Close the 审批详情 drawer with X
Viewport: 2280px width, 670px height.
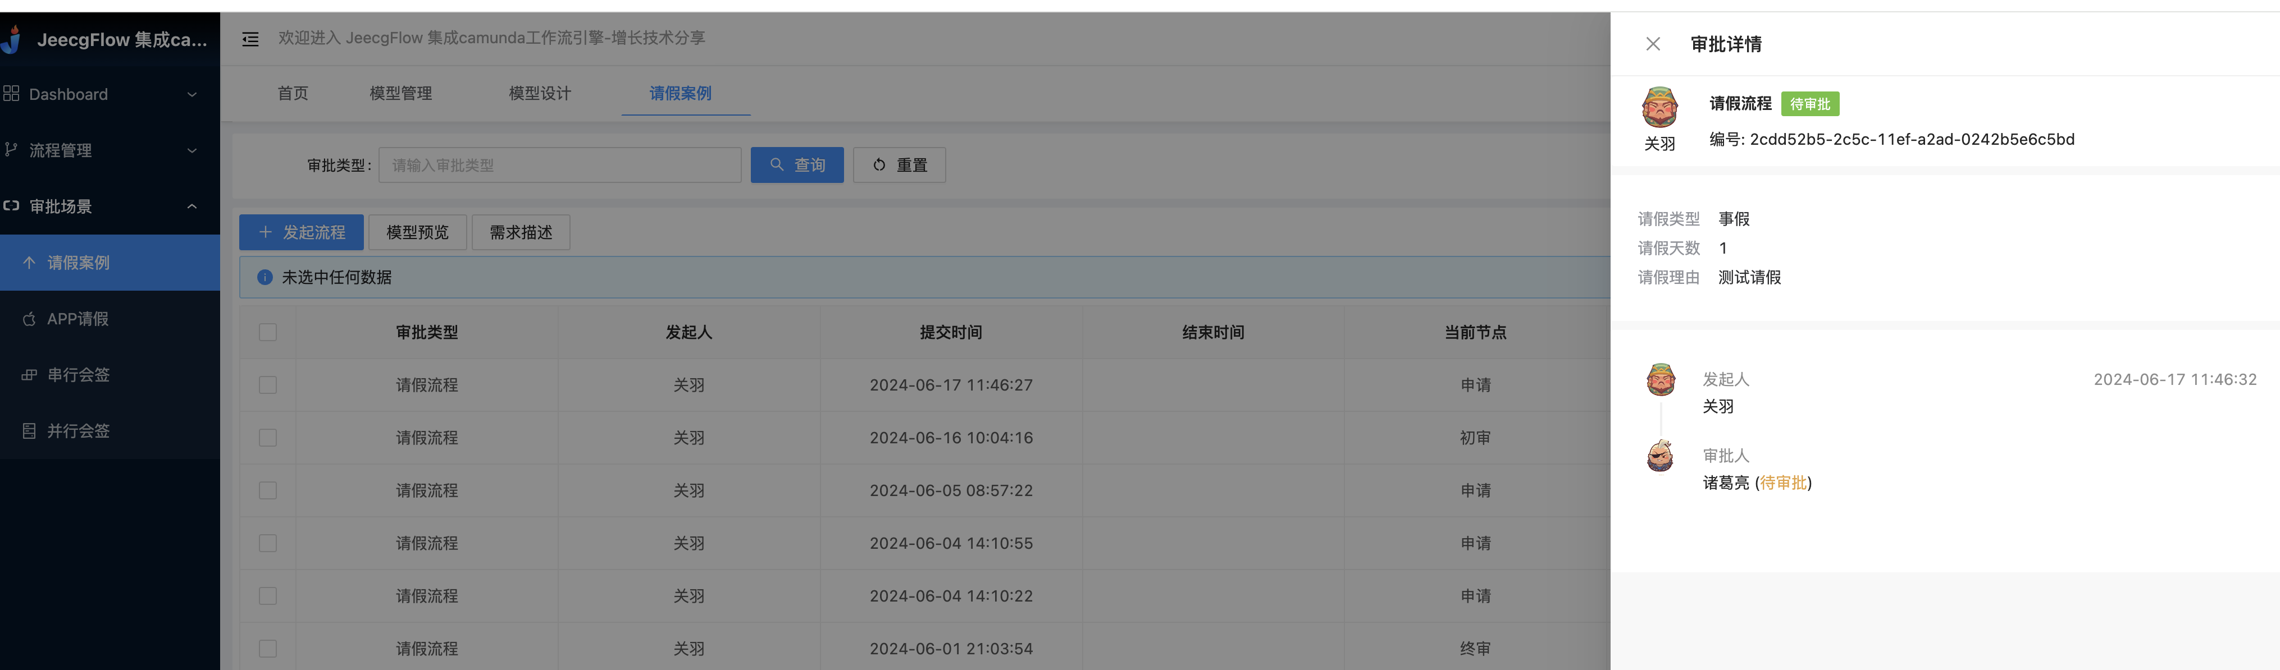[x=1653, y=44]
